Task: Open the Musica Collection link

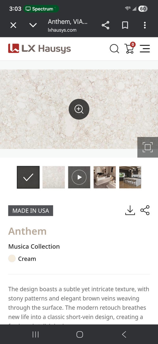Action: coord(34,246)
